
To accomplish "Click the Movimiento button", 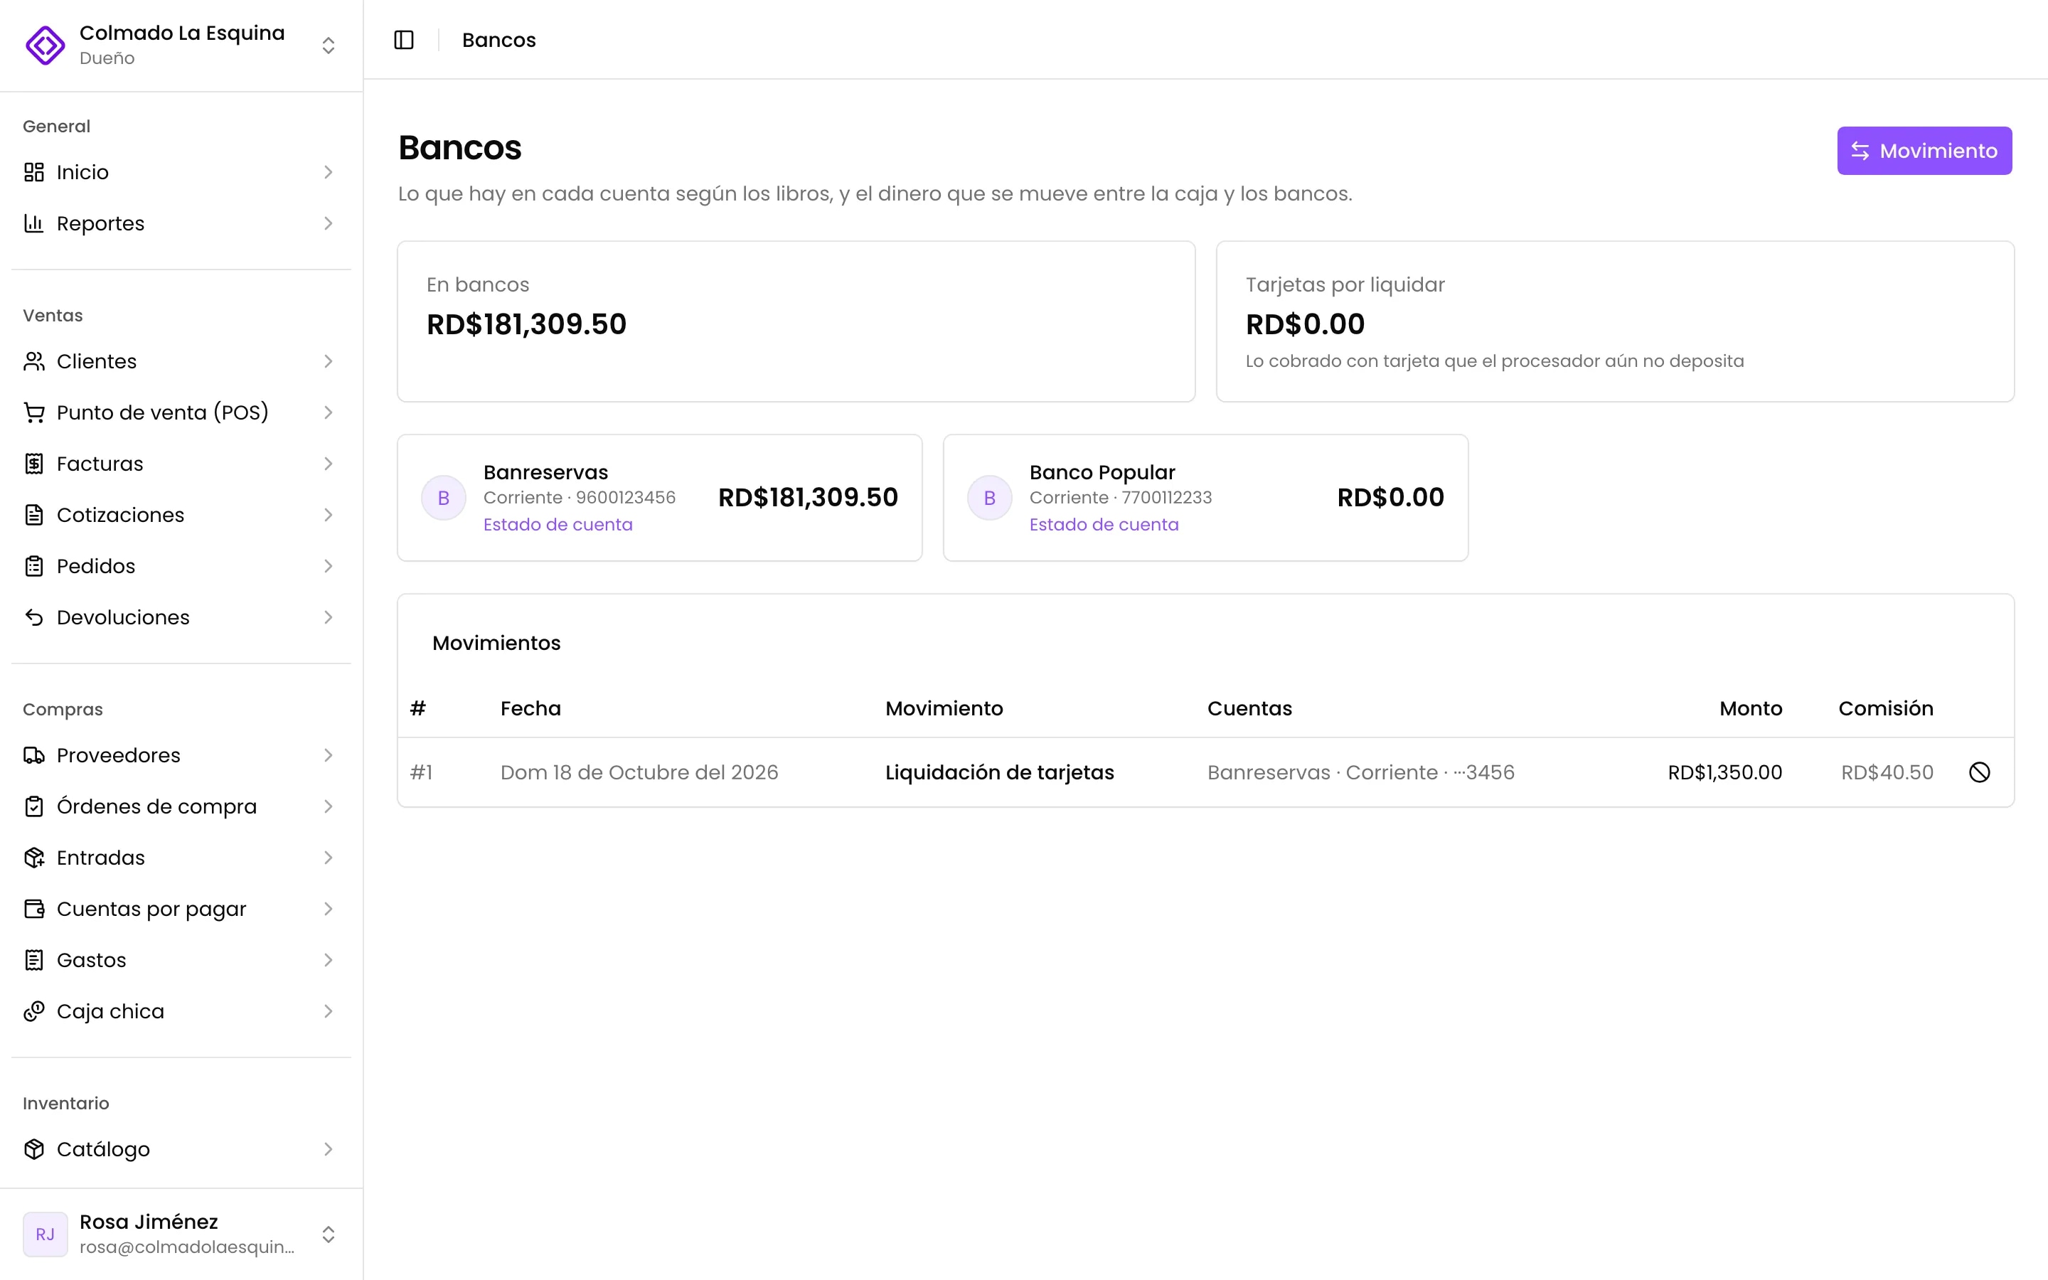I will coord(1924,151).
